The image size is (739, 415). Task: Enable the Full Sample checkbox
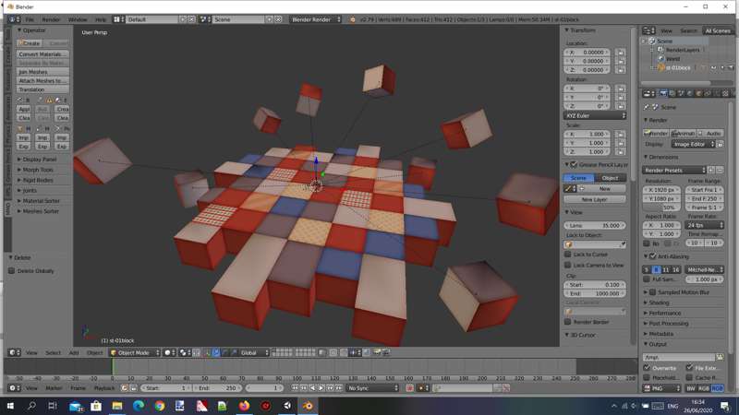point(647,279)
